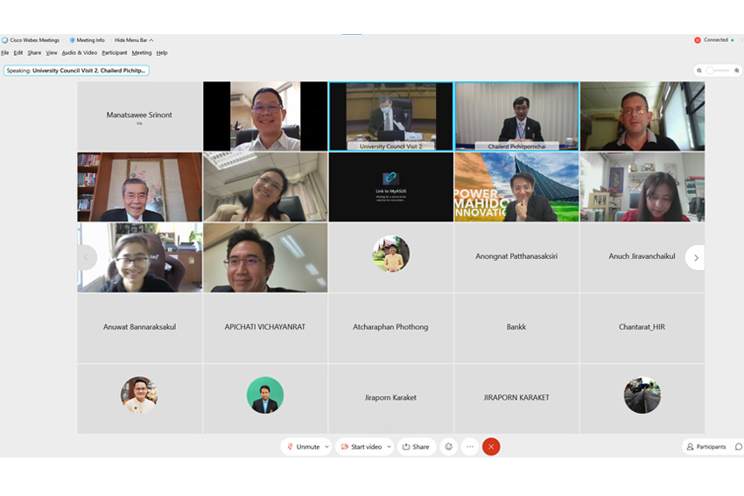This screenshot has width=744, height=496.
Task: Select Chailerd Pichitpornchai video tile
Action: pyautogui.click(x=516, y=116)
